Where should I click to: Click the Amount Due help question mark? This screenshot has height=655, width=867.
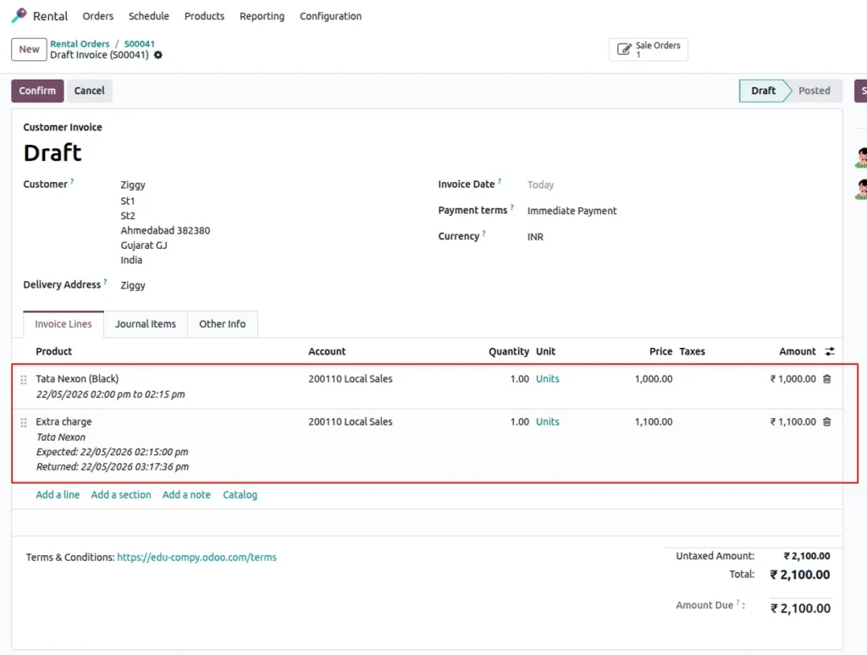pos(737,603)
